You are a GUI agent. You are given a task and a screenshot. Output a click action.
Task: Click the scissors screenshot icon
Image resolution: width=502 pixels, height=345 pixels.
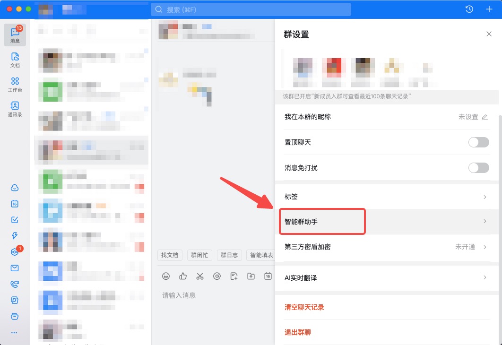click(200, 276)
